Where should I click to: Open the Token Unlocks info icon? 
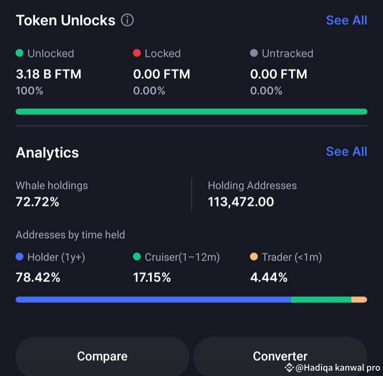click(x=127, y=20)
